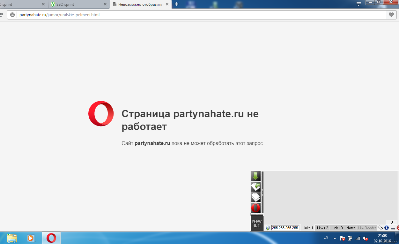Click the site info globe in address bar

pos(12,15)
